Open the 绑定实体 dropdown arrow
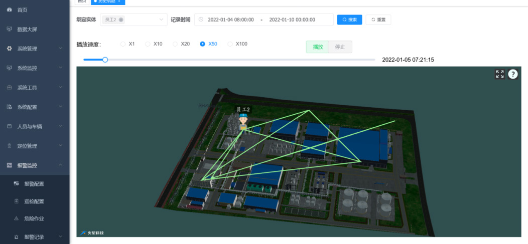Screen dimensions: 528x244 pyautogui.click(x=161, y=20)
